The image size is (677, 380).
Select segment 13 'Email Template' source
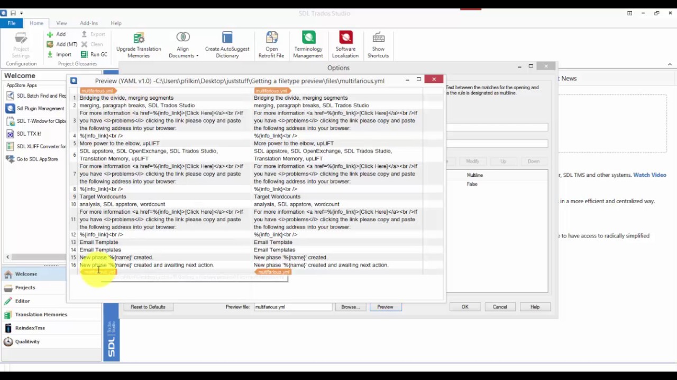99,242
